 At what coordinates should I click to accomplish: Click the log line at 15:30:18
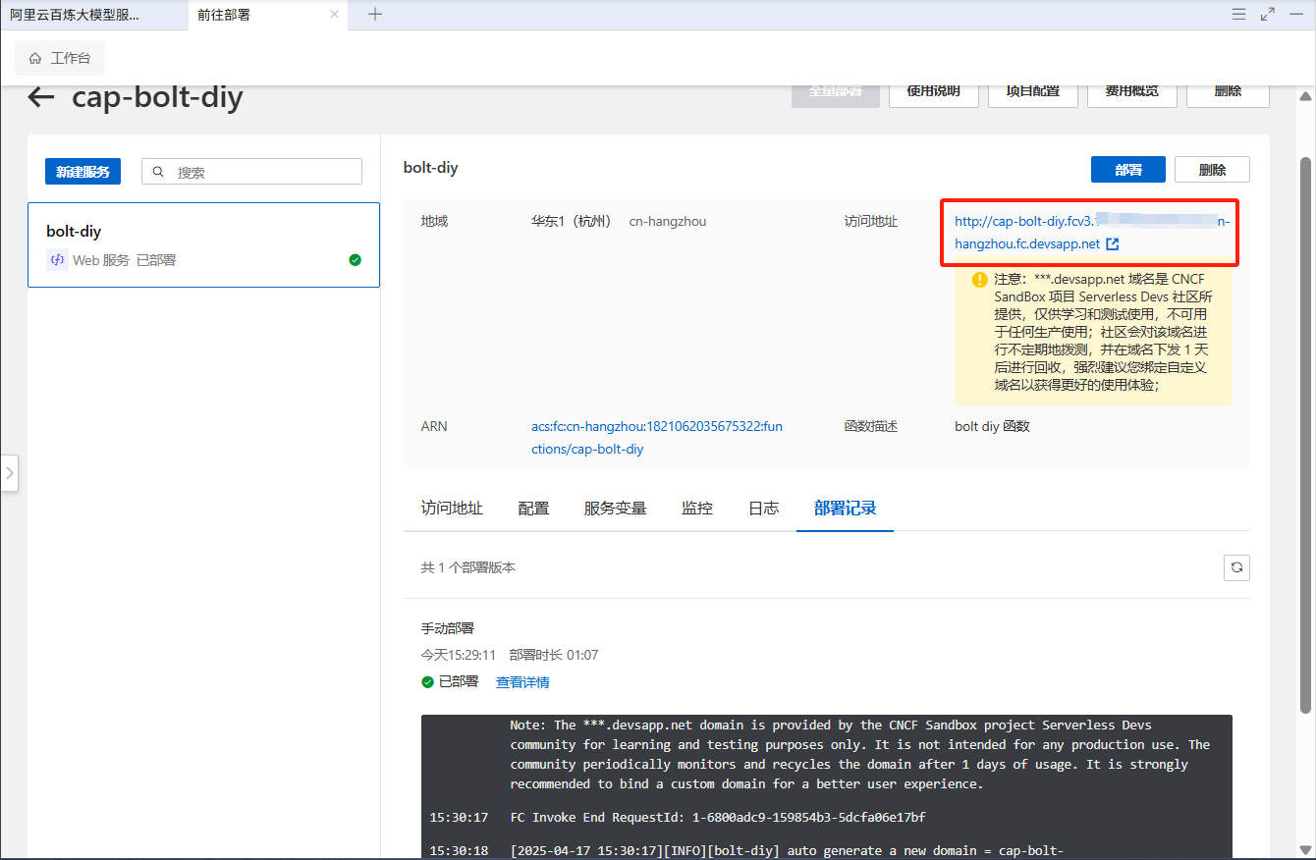click(x=746, y=850)
